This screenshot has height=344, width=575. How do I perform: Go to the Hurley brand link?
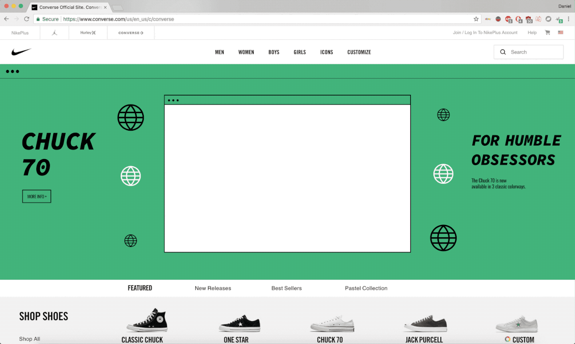[x=88, y=33]
